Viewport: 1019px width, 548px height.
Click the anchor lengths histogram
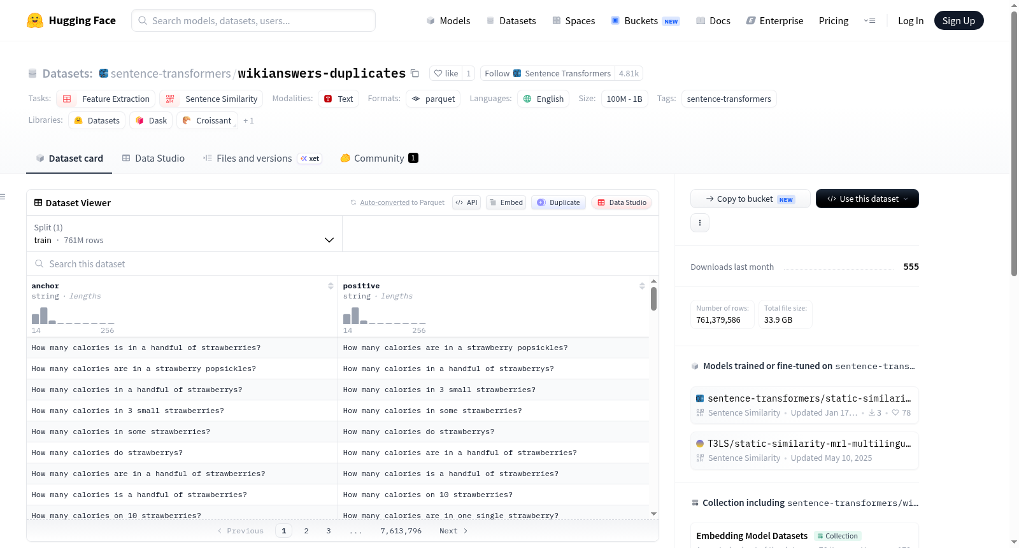click(73, 316)
